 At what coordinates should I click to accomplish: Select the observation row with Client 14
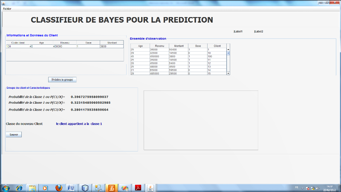coord(179,70)
